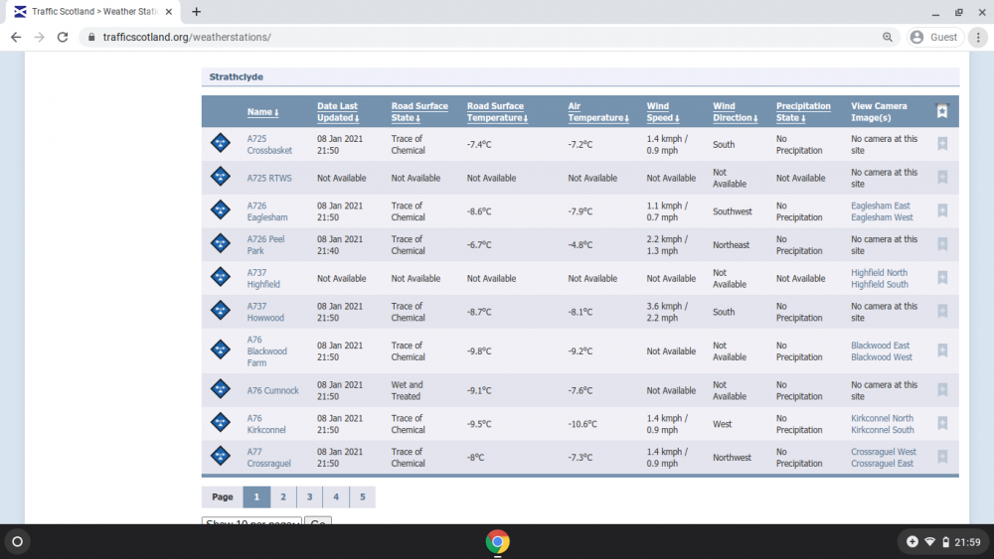View the Blackwood West camera image
994x559 pixels.
point(881,357)
